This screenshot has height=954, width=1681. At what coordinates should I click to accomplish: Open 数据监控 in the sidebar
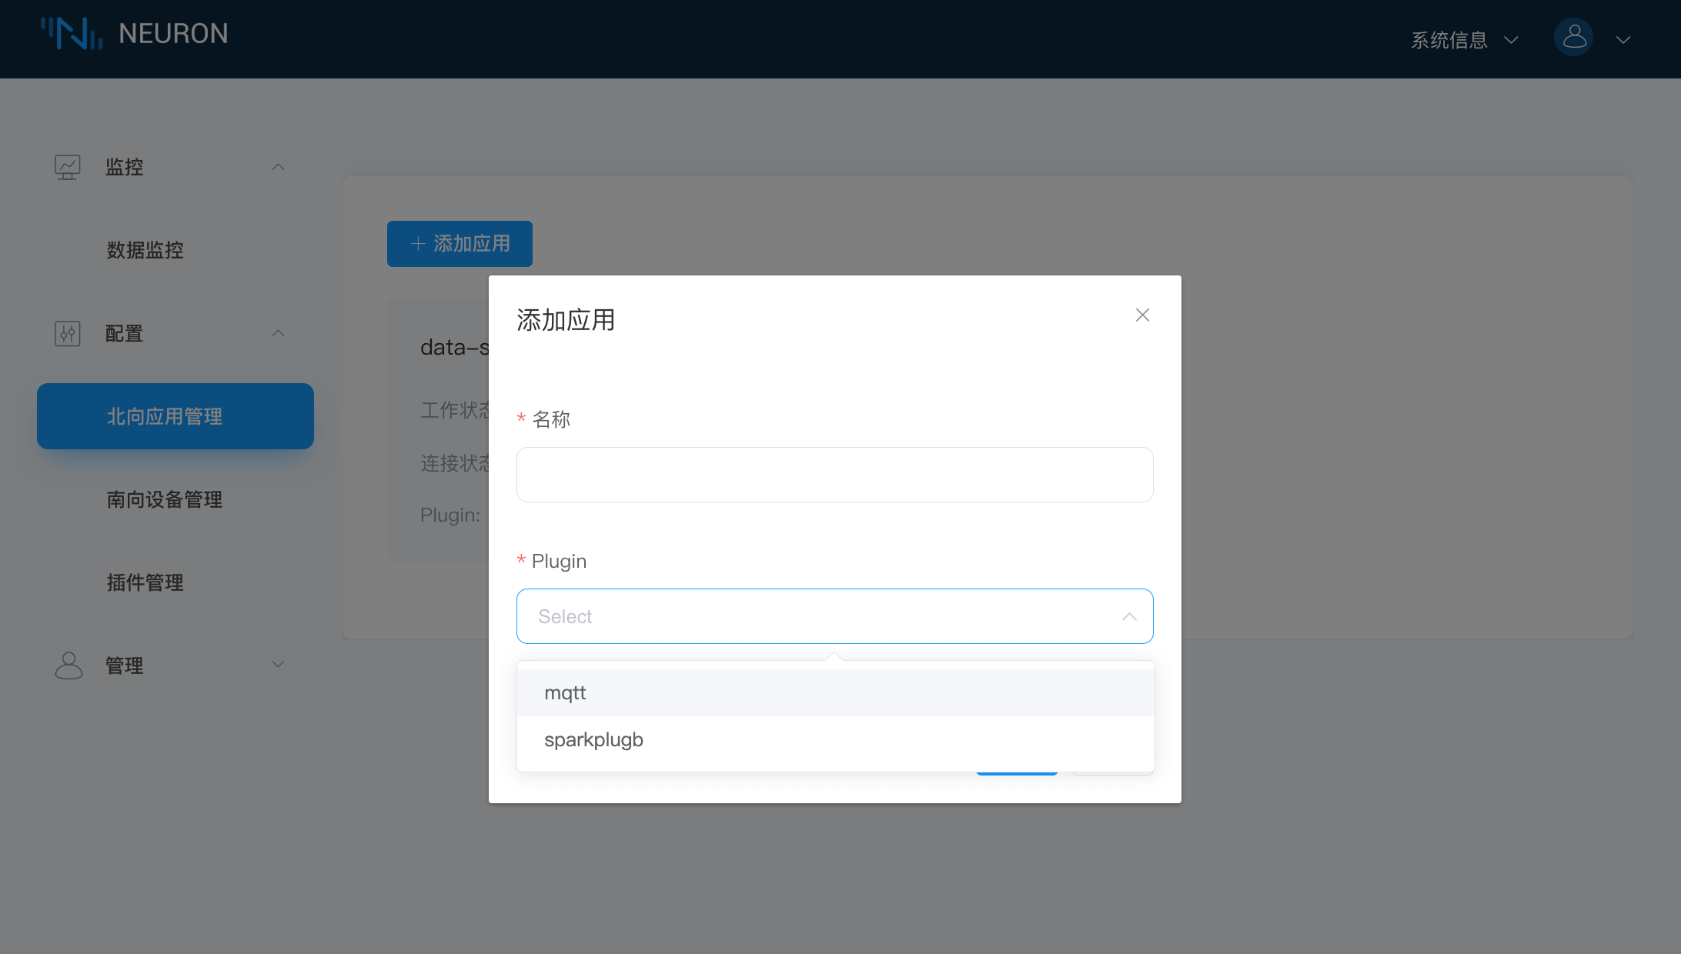145,250
